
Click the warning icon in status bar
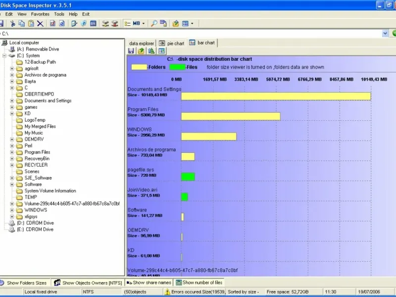[167, 292]
